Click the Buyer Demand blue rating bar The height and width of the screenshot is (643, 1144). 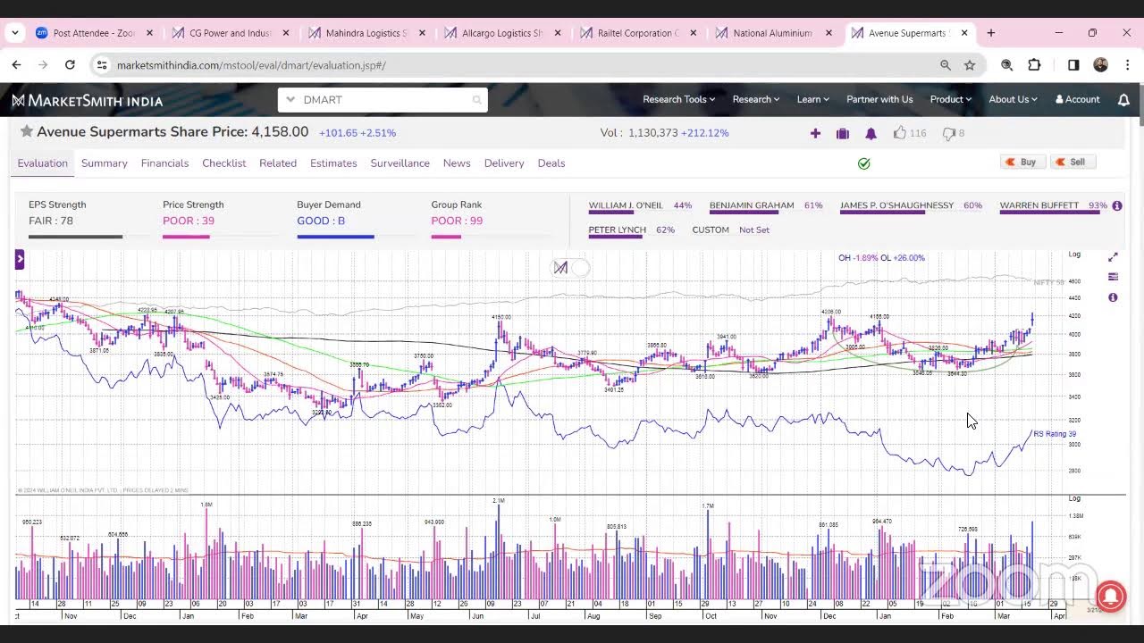click(x=335, y=237)
